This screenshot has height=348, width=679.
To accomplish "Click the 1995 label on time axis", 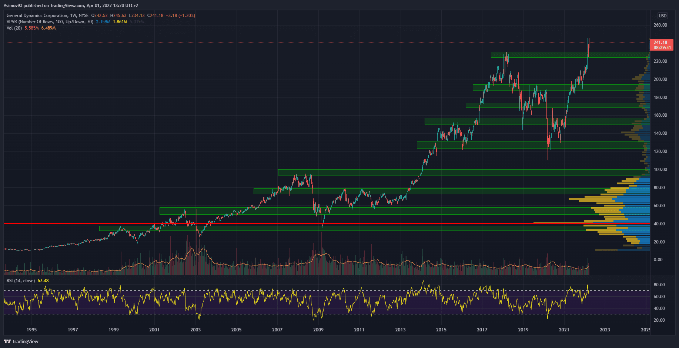I will point(31,330).
